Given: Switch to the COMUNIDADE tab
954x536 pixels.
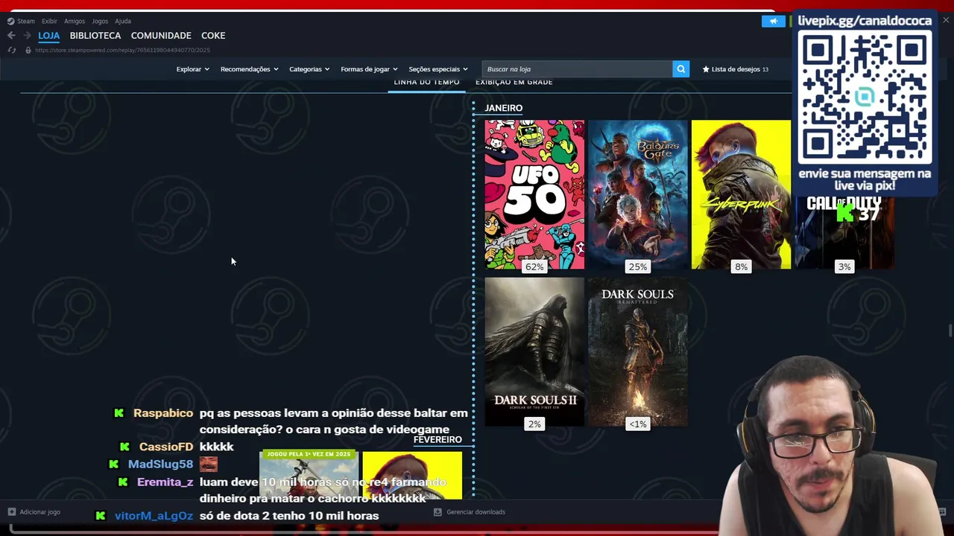Looking at the screenshot, I should click(x=161, y=35).
